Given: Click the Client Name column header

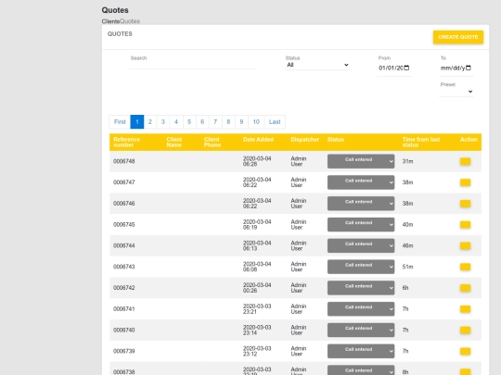Looking at the screenshot, I should pos(174,143).
